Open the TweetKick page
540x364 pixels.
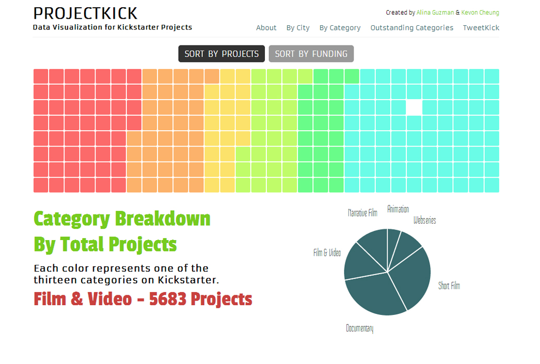pos(481,28)
